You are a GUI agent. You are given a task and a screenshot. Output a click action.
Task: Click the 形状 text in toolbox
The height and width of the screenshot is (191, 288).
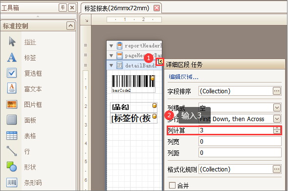pyautogui.click(x=30, y=167)
